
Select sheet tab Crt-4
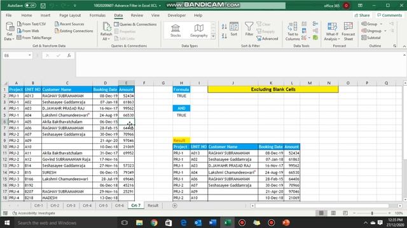(x=87, y=205)
